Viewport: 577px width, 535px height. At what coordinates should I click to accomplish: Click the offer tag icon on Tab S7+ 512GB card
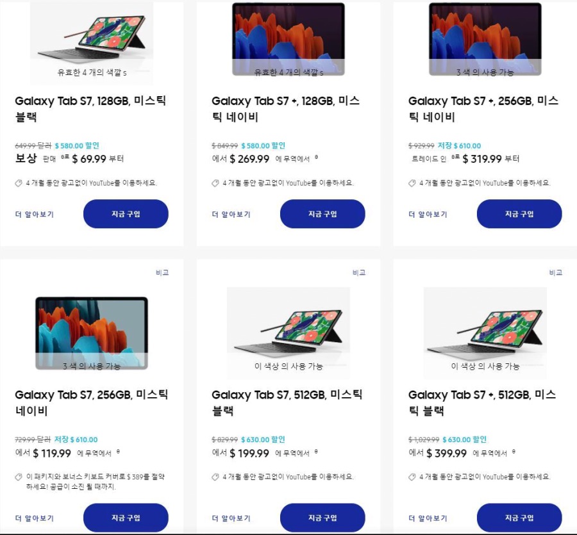point(414,477)
